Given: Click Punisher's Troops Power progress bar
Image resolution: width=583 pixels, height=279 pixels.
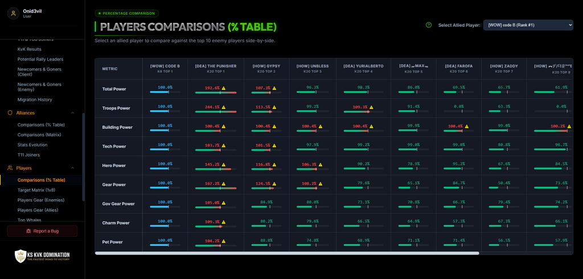Looking at the screenshot, I should click(x=216, y=111).
